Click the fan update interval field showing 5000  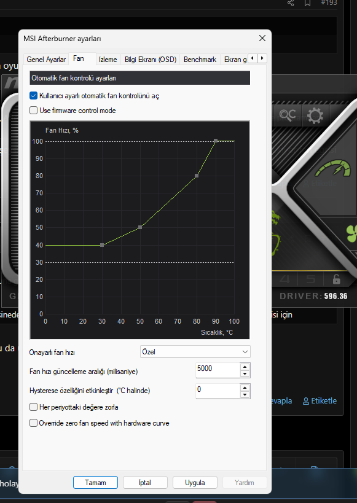tap(218, 370)
